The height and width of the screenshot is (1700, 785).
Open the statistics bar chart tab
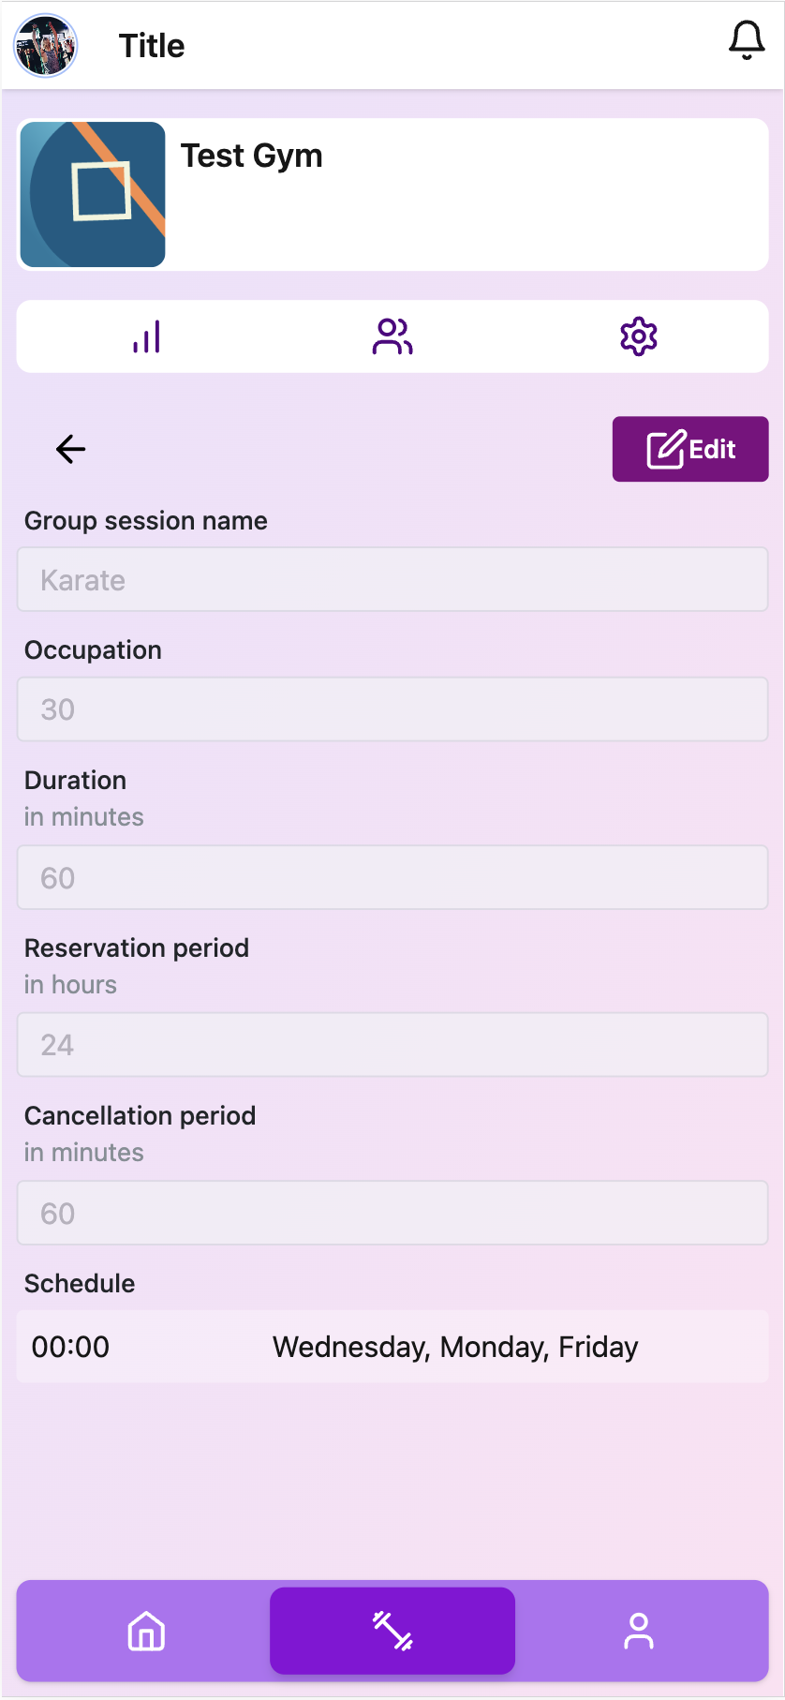[x=146, y=336]
